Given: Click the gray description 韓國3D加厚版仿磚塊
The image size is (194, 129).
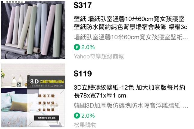Looking at the screenshot, I should [131, 106].
